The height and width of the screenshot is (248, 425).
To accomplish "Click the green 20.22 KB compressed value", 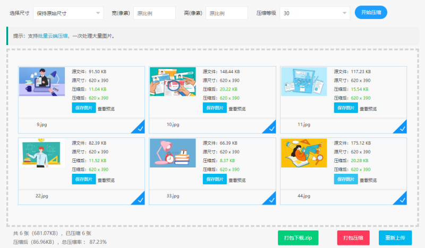I will 228,89.
